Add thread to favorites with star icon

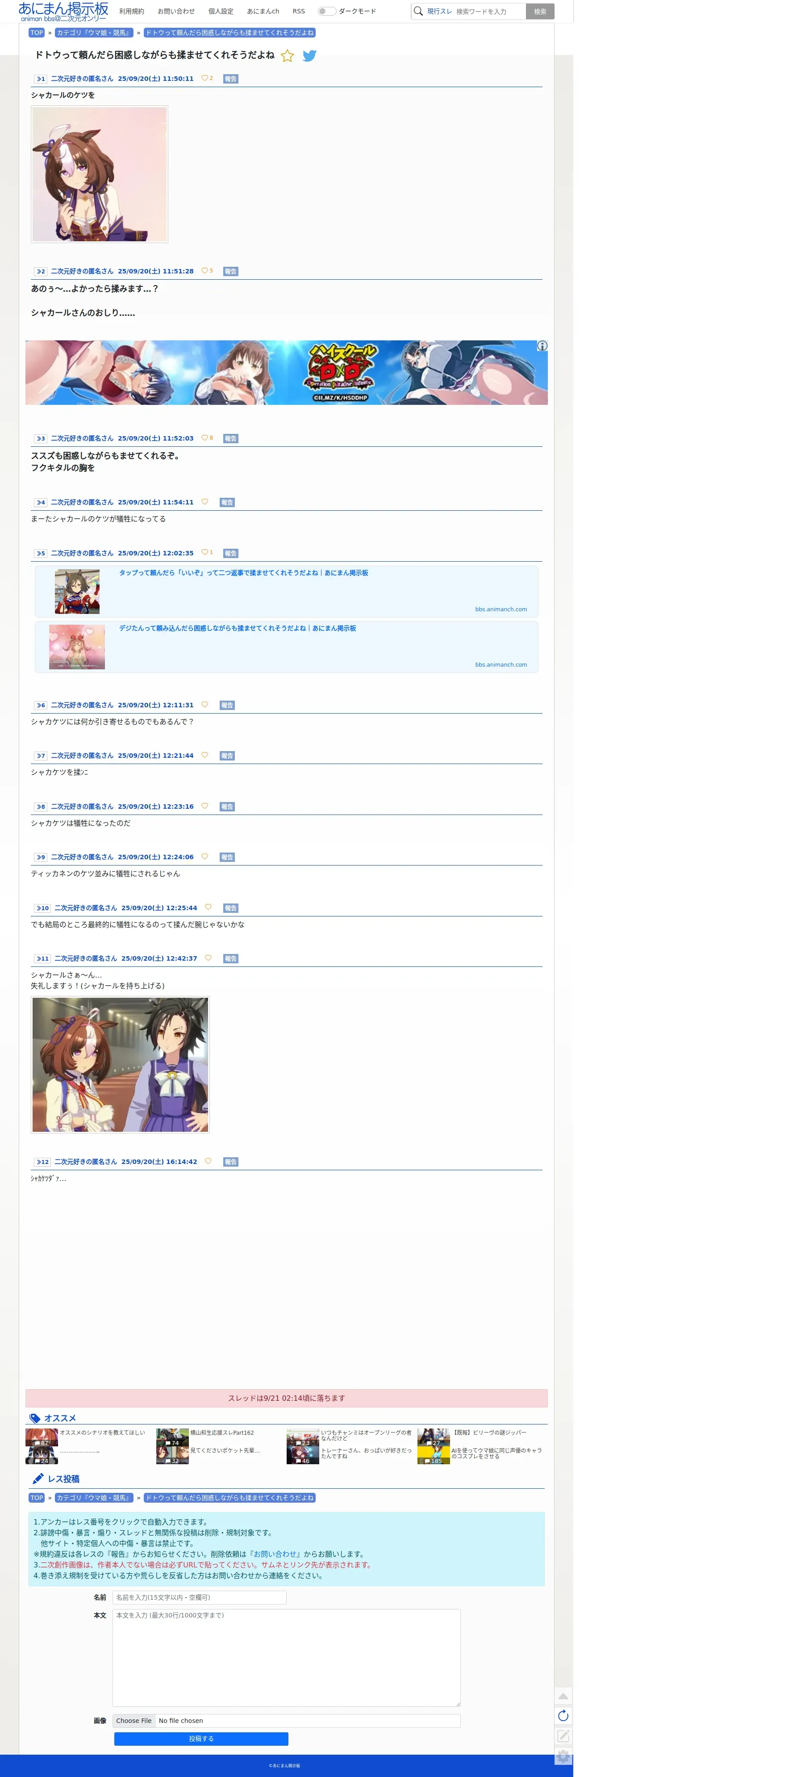[x=288, y=56]
